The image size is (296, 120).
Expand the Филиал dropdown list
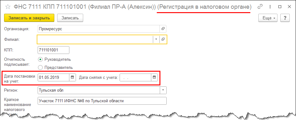click(x=156, y=39)
